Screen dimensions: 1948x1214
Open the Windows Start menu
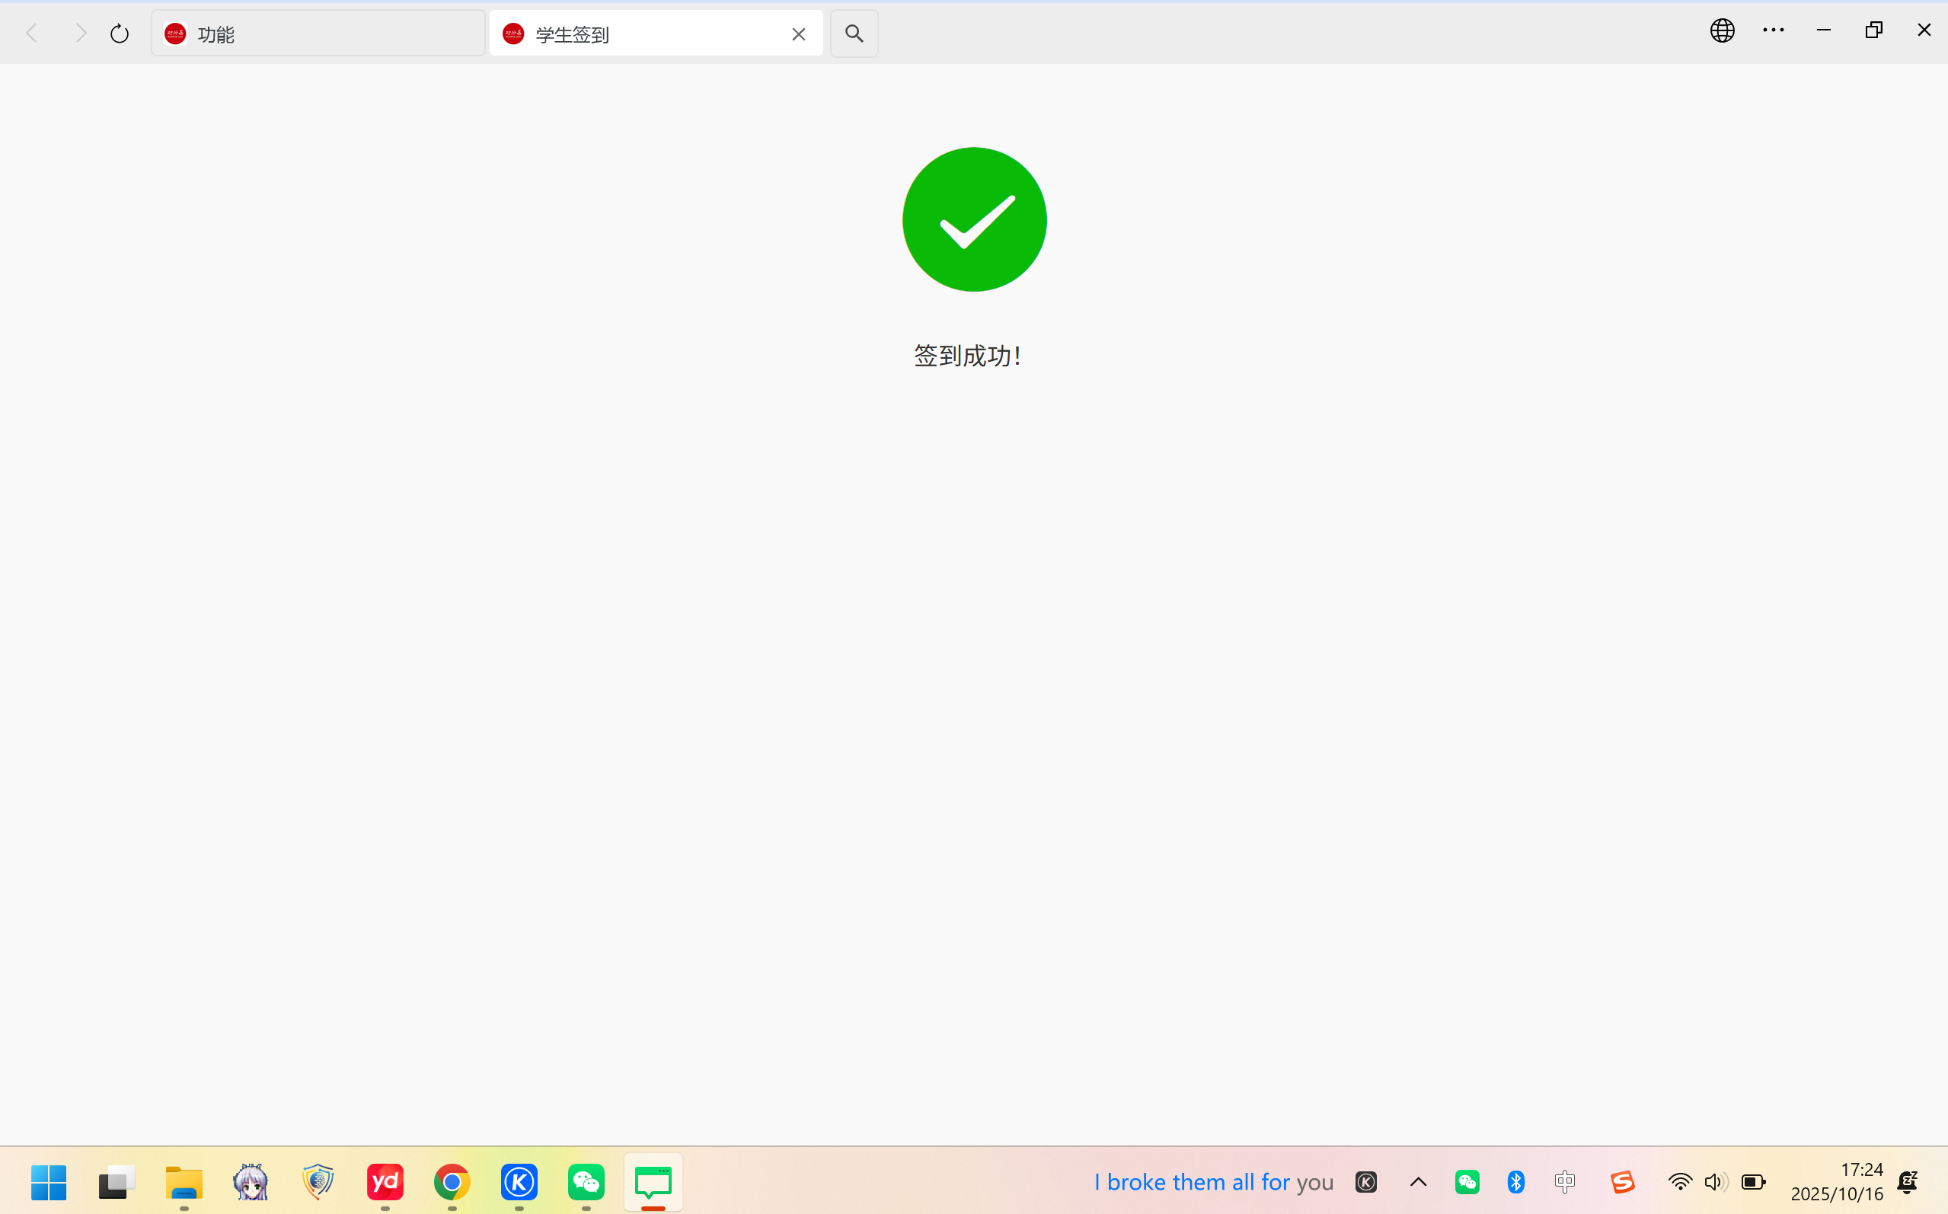click(49, 1182)
